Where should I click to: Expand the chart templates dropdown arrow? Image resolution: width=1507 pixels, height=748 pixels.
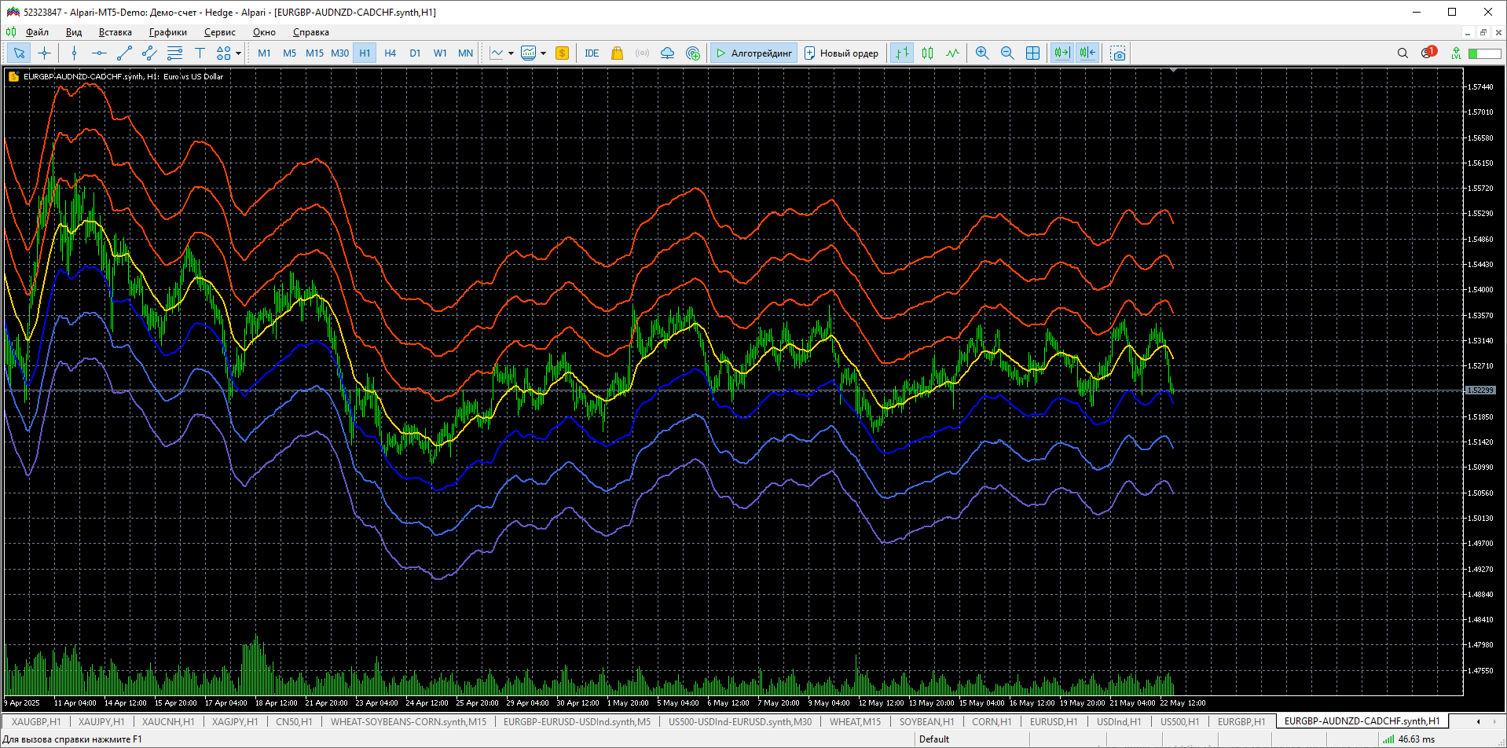(543, 53)
